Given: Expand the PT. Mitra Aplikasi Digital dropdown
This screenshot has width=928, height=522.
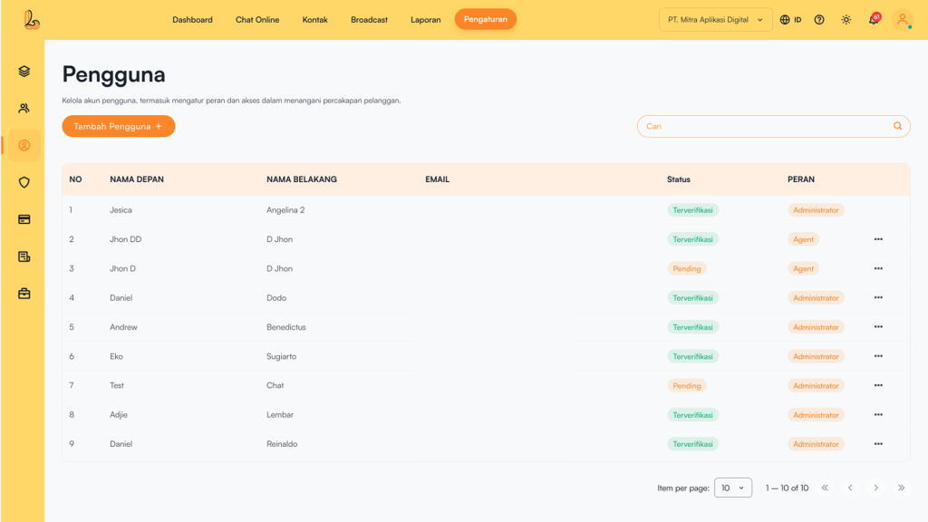Looking at the screenshot, I should pos(716,20).
